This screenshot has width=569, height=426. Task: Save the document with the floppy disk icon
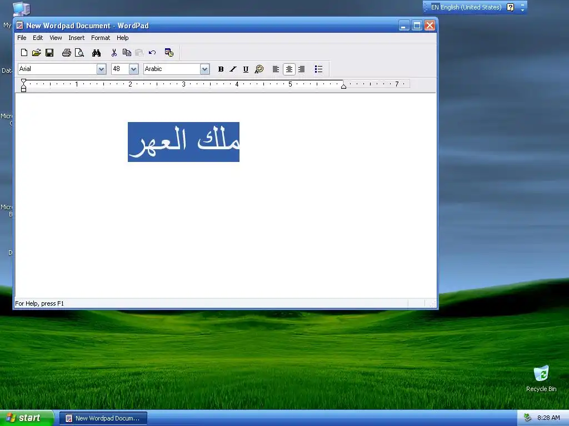click(x=49, y=53)
